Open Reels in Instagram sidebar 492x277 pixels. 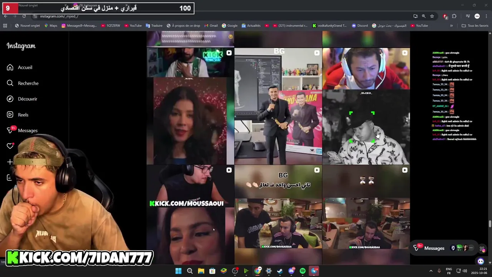18,115
